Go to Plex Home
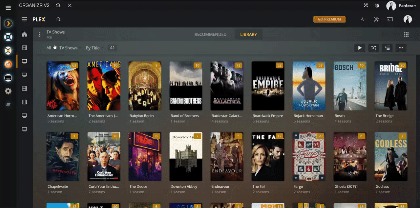 tap(24, 34)
